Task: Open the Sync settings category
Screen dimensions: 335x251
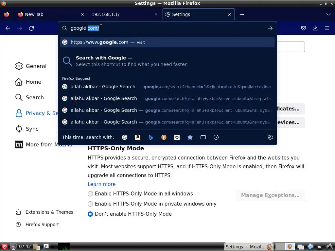Action: [27, 129]
